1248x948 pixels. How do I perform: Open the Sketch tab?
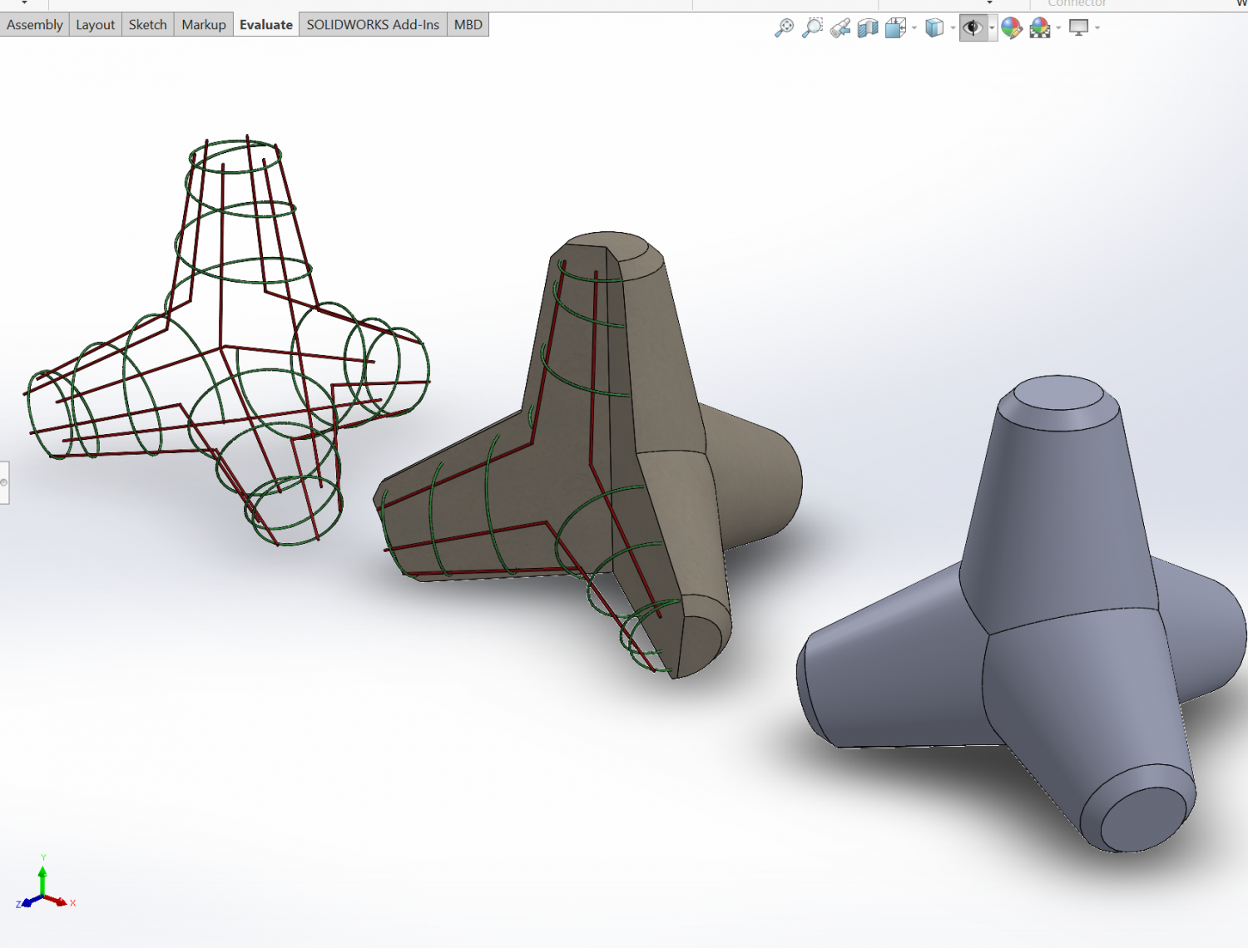(x=147, y=24)
